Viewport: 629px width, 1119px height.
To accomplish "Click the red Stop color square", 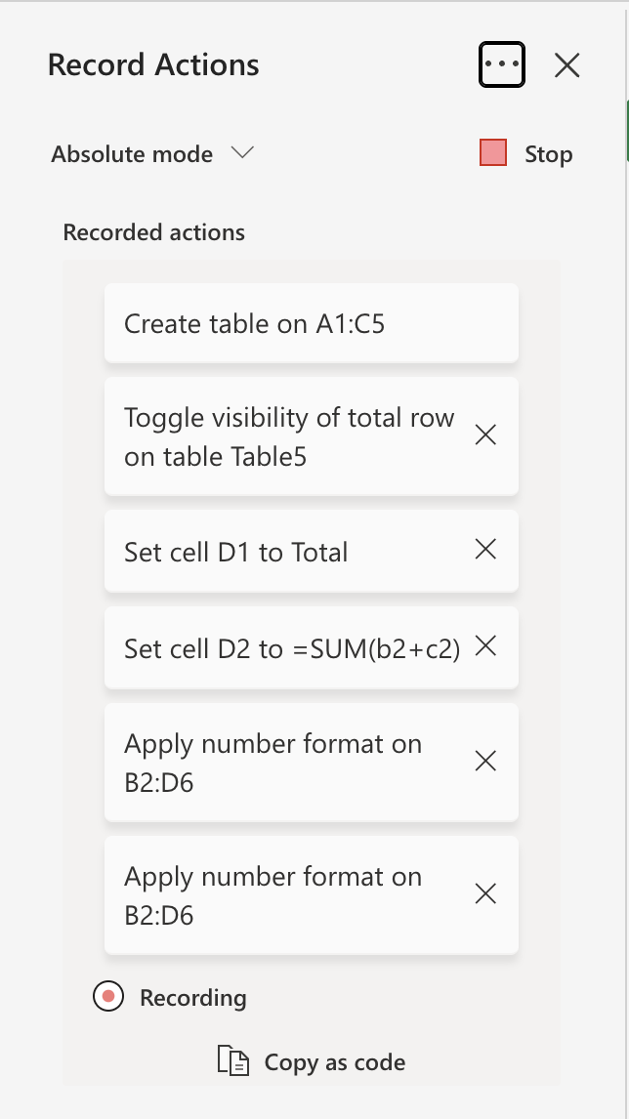I will click(x=494, y=153).
